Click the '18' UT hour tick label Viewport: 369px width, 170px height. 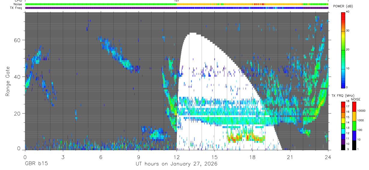click(x=252, y=157)
